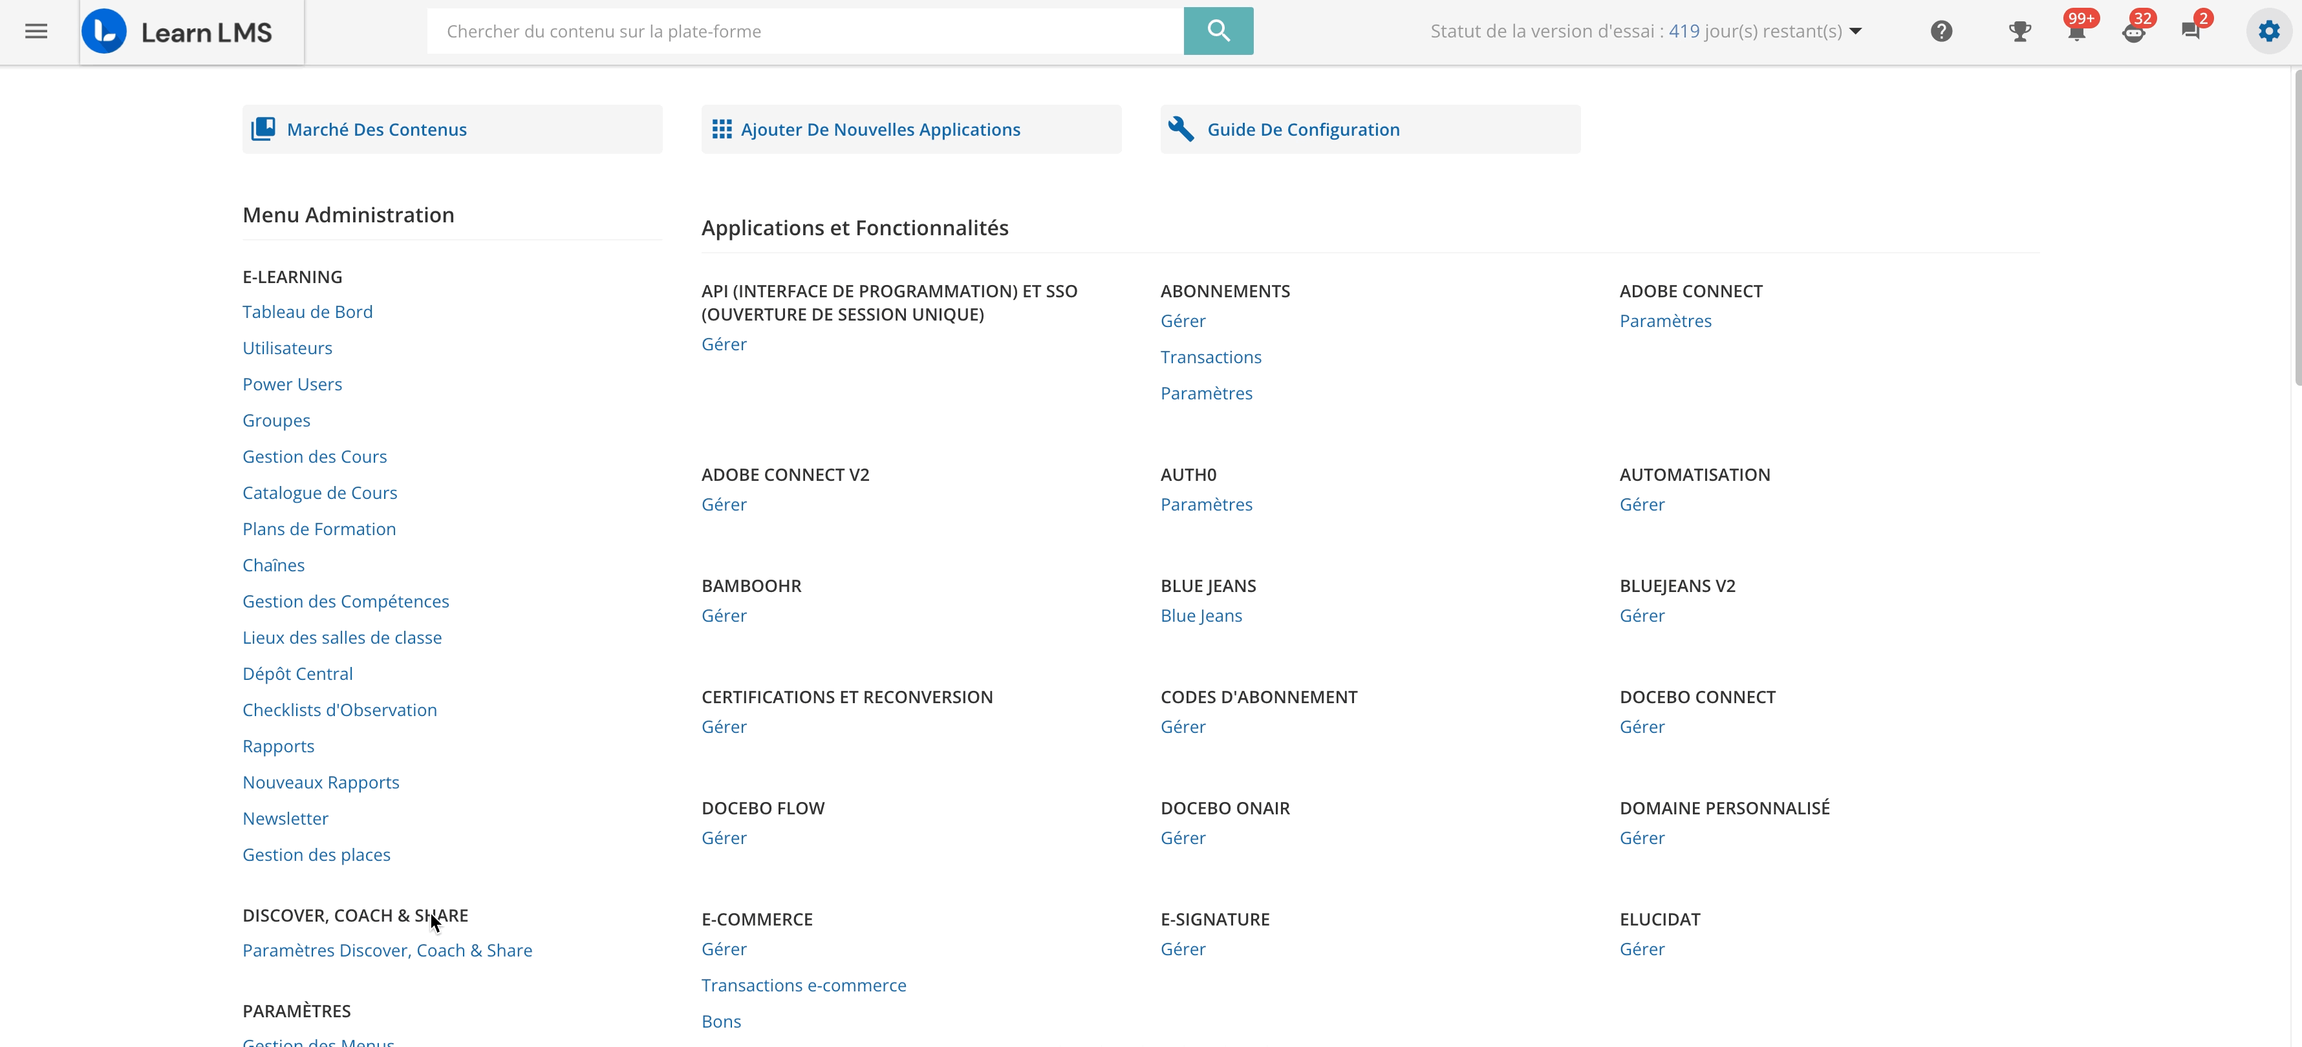Open Paramètres under Auth0
The width and height of the screenshot is (2302, 1047).
pos(1207,505)
